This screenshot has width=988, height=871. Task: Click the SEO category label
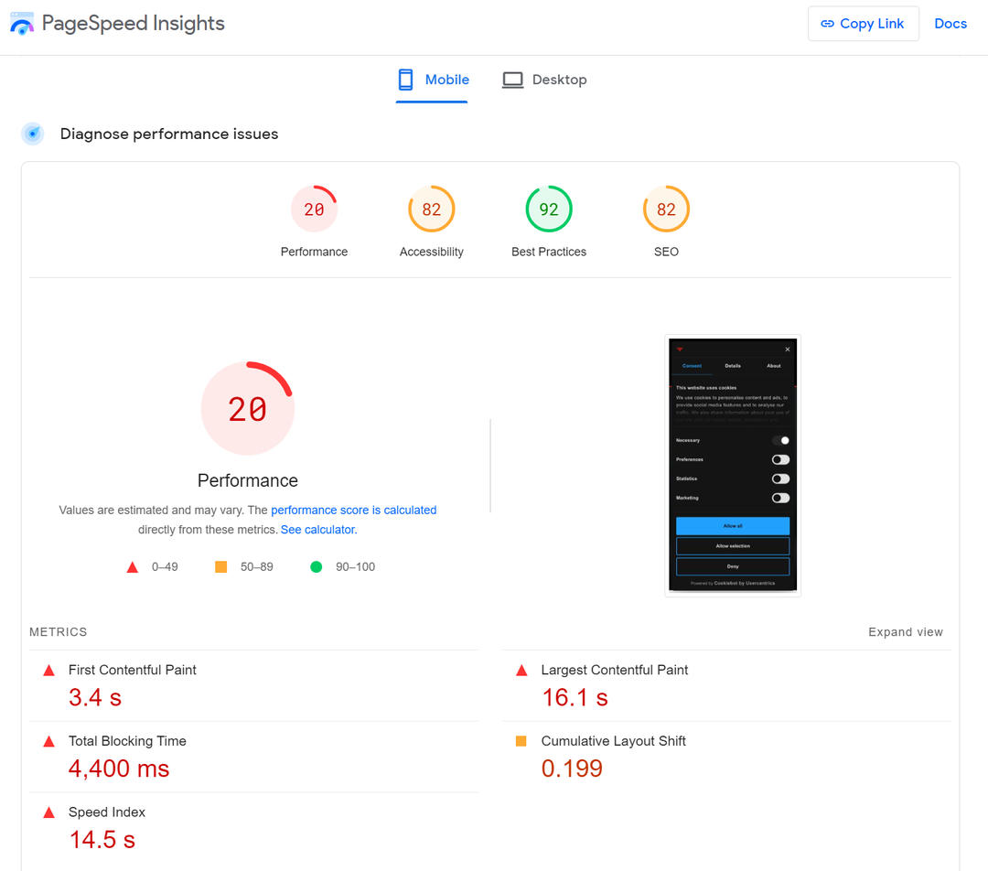666,252
